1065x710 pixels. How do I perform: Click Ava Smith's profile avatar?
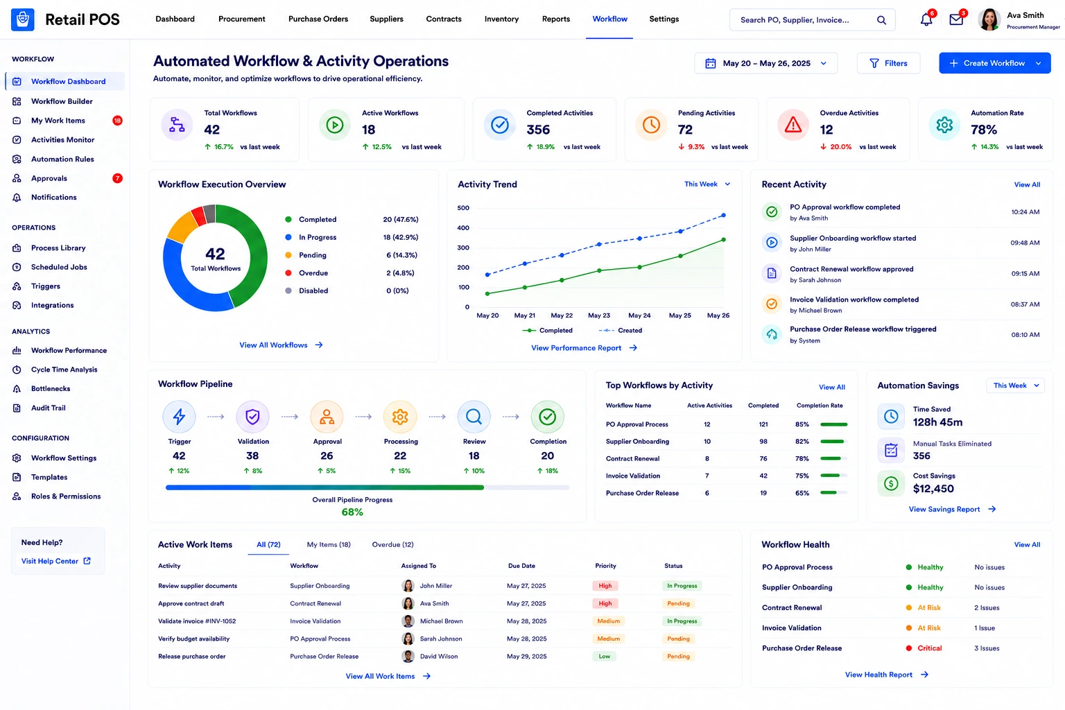989,19
